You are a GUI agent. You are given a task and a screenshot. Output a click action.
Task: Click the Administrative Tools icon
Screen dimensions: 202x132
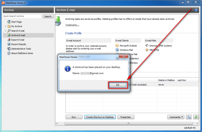pos(9,49)
